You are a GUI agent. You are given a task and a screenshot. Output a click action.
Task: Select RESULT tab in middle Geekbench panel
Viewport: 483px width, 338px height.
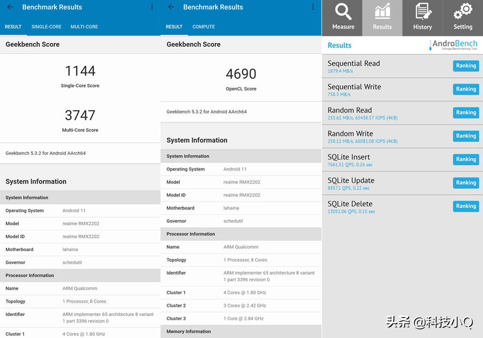tap(174, 27)
